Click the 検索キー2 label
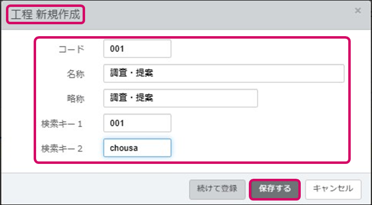Screen dimensions: 372x205 coord(62,148)
